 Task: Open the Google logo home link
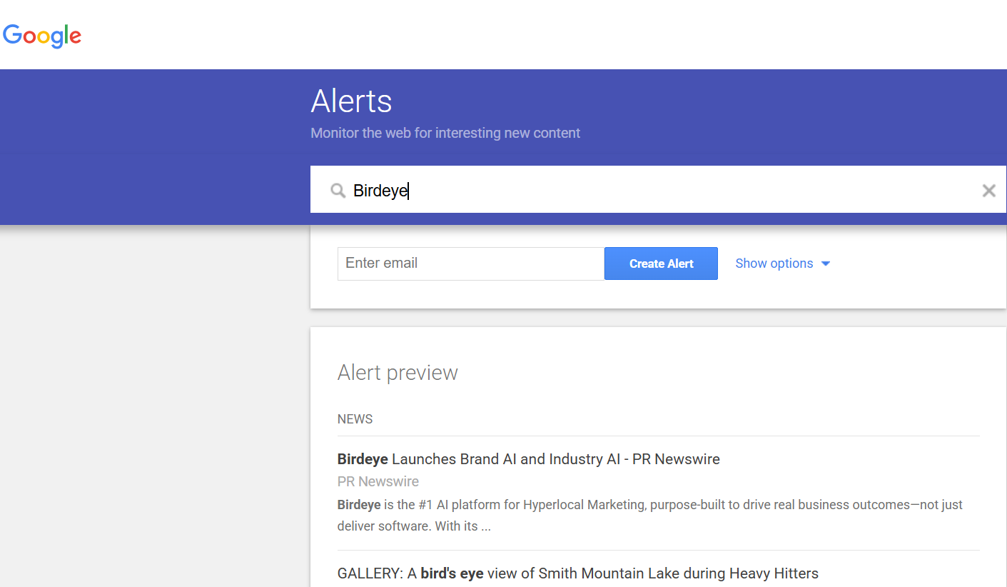[42, 36]
